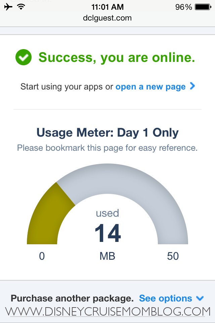Open the 'open a new page' link
This screenshot has width=215, height=323.
[150, 87]
